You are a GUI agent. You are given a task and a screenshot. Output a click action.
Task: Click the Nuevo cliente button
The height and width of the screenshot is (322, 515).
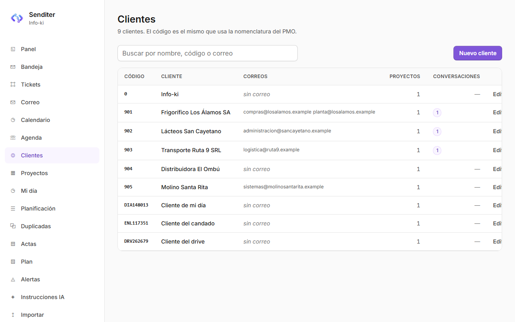478,53
